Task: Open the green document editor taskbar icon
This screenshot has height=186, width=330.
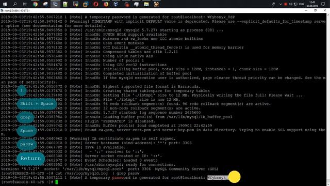Action: [x=65, y=4]
